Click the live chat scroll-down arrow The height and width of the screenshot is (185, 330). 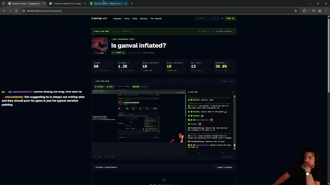click(234, 149)
